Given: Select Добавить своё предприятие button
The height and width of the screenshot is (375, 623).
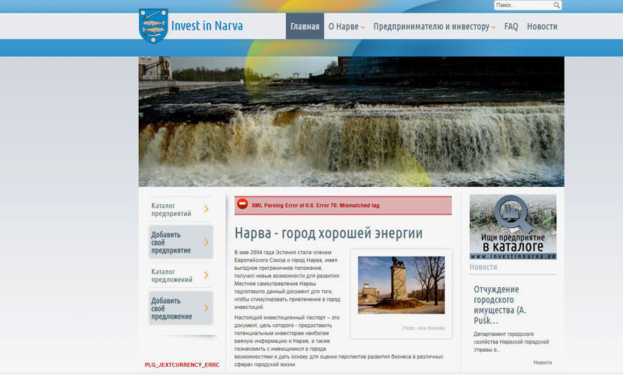Looking at the screenshot, I should tap(181, 242).
